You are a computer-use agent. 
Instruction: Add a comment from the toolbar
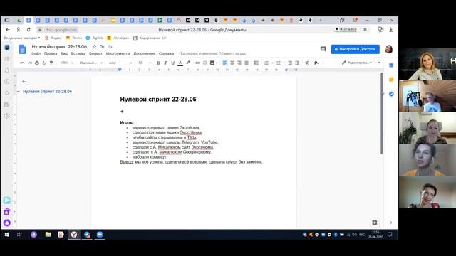click(205, 63)
